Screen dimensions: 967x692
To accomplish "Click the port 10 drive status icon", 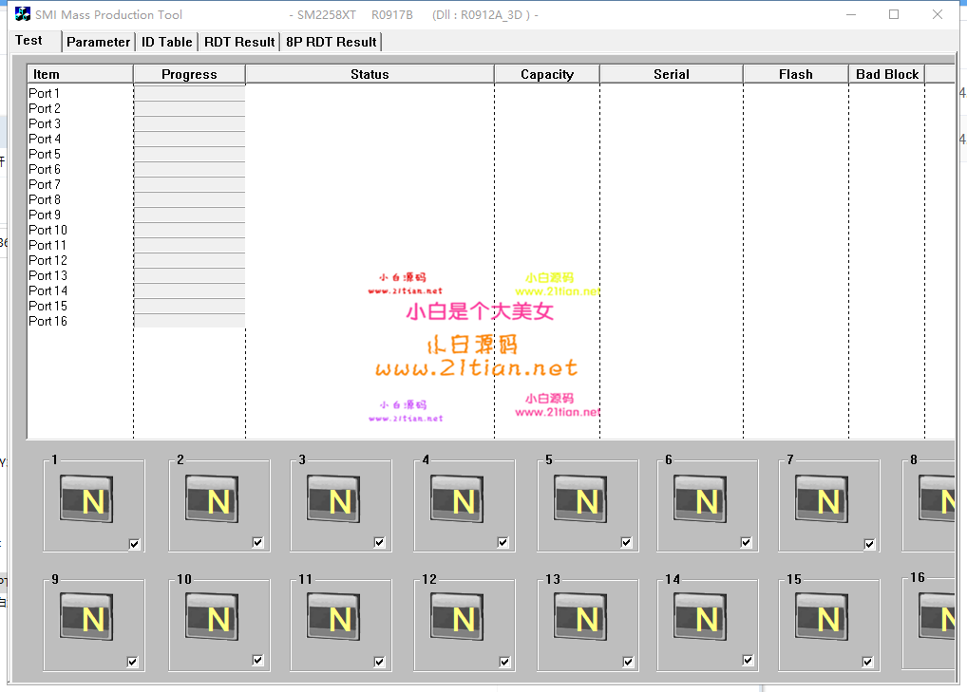I will pyautogui.click(x=218, y=617).
